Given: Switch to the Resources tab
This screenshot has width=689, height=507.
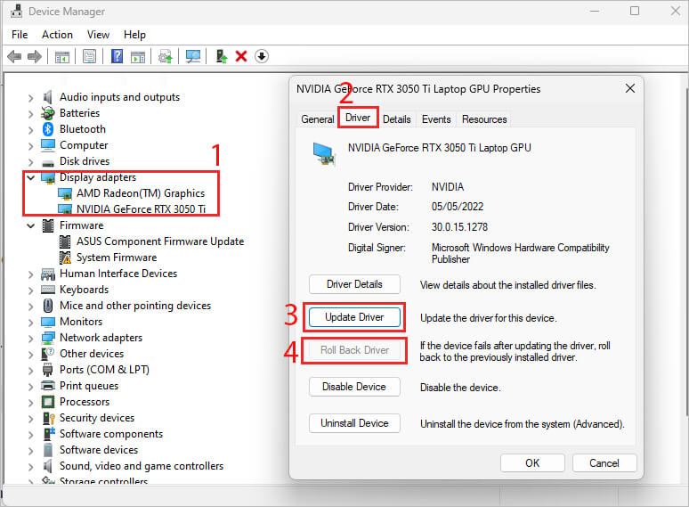Looking at the screenshot, I should [484, 119].
